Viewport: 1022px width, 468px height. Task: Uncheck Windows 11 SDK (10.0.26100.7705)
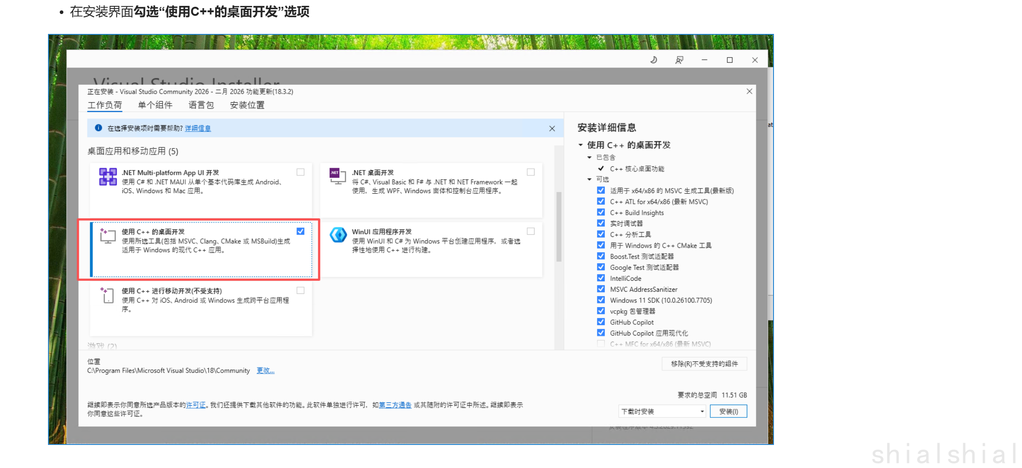[x=601, y=300]
